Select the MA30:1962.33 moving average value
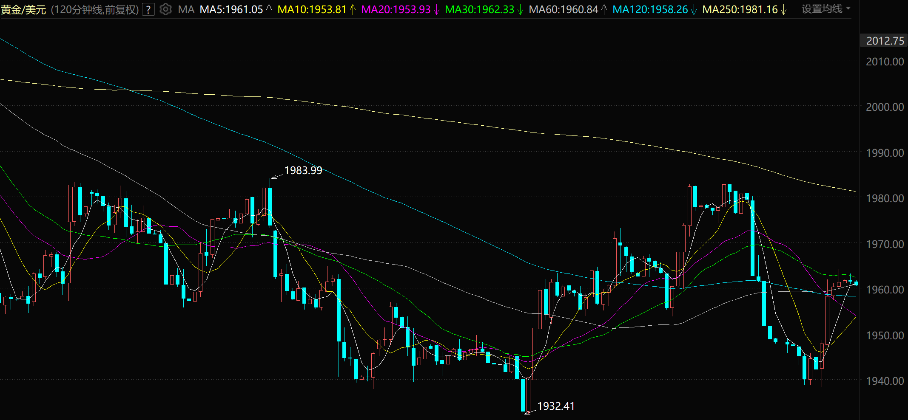Image resolution: width=908 pixels, height=420 pixels. point(480,9)
